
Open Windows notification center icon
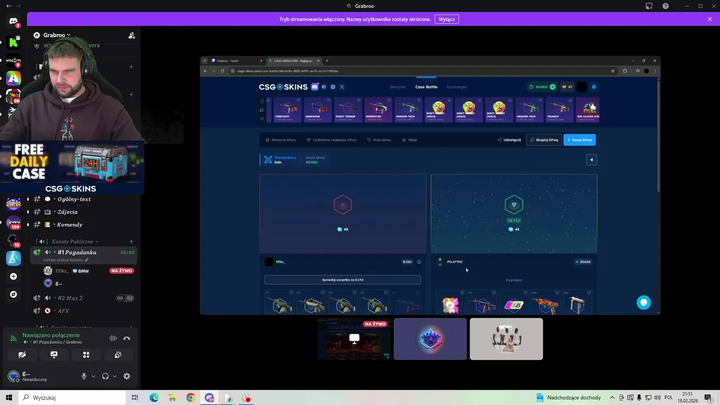coord(708,398)
